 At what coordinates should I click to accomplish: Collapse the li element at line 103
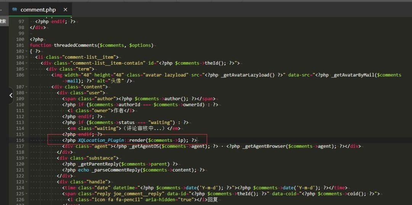(x=26, y=57)
